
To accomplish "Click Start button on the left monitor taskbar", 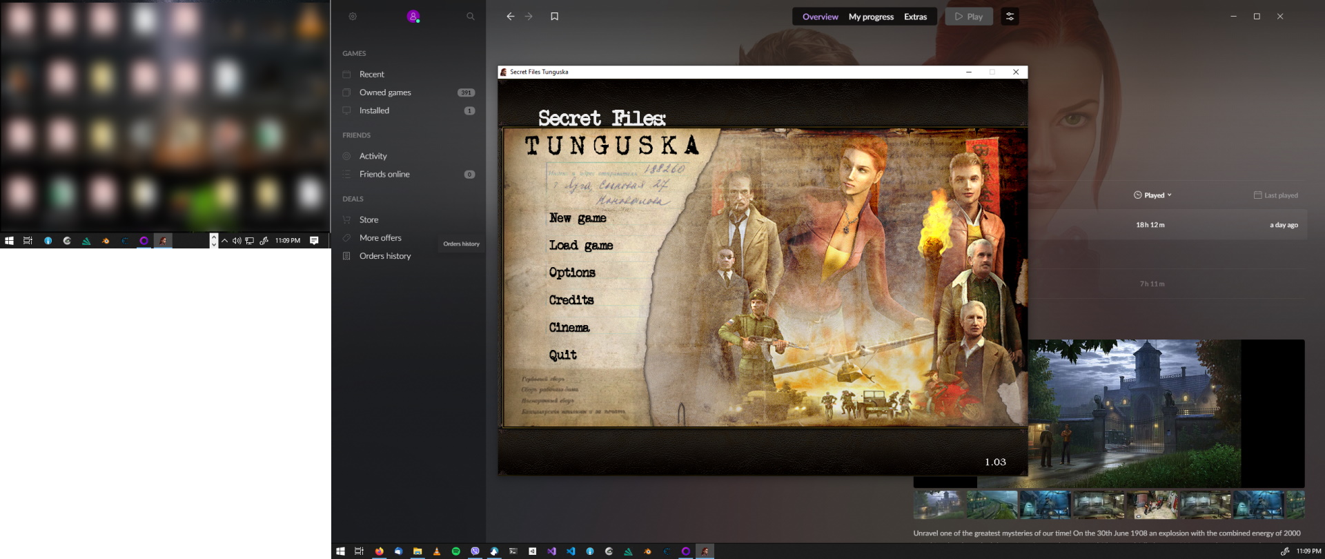I will pos(9,240).
